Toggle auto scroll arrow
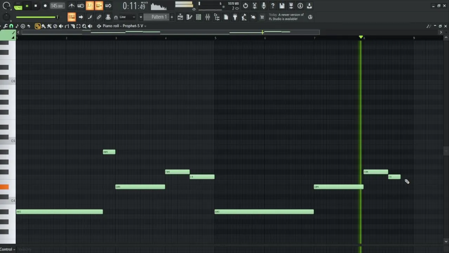The height and width of the screenshot is (253, 449). tap(81, 17)
